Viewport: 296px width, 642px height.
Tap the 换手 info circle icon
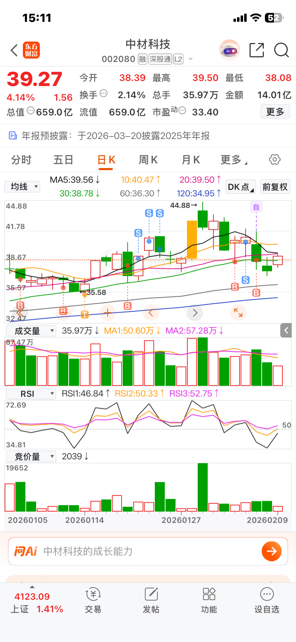(104, 93)
